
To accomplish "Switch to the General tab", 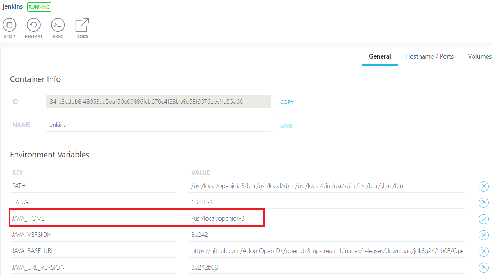I will [x=380, y=56].
